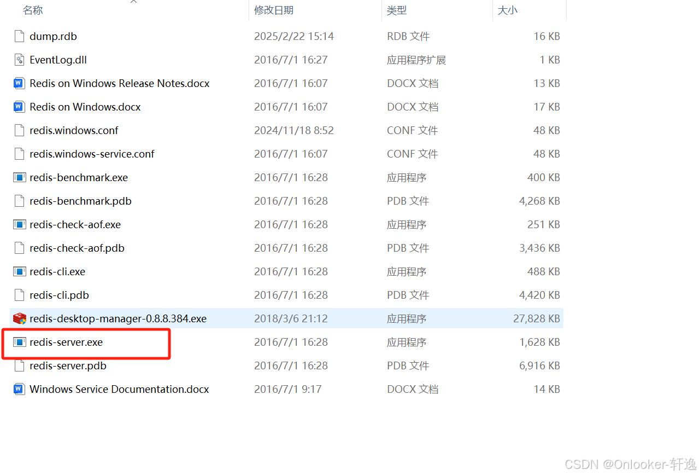The width and height of the screenshot is (699, 476).
Task: Sort files by the 类型 column header
Action: point(397,10)
